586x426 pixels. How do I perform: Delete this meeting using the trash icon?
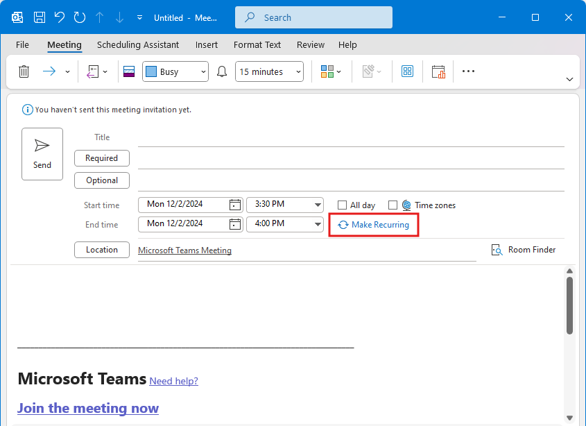(x=24, y=71)
